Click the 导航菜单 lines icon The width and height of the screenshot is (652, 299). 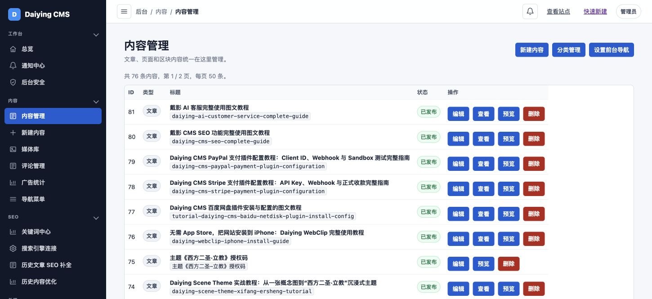(x=13, y=199)
